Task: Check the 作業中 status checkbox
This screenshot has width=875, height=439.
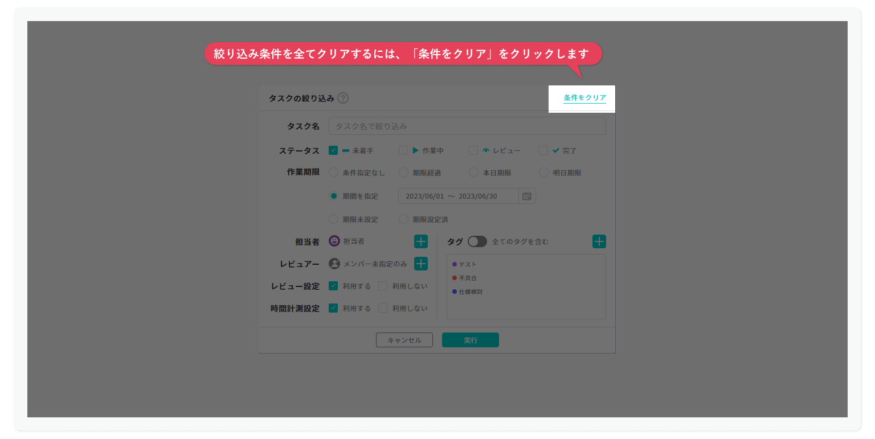Action: [403, 150]
